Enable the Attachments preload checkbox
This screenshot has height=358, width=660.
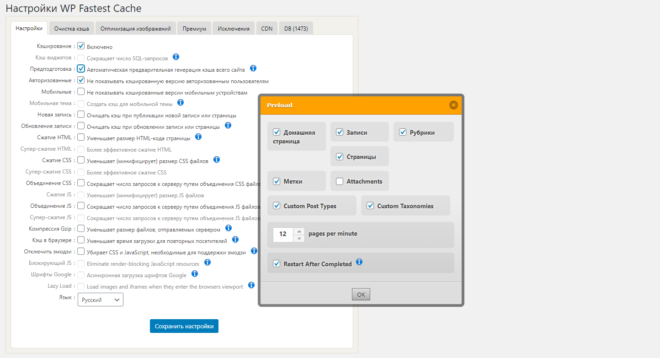click(340, 181)
